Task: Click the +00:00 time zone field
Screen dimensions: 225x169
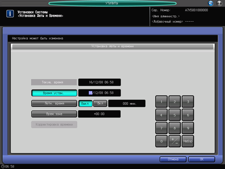Action: pyautogui.click(x=99, y=114)
